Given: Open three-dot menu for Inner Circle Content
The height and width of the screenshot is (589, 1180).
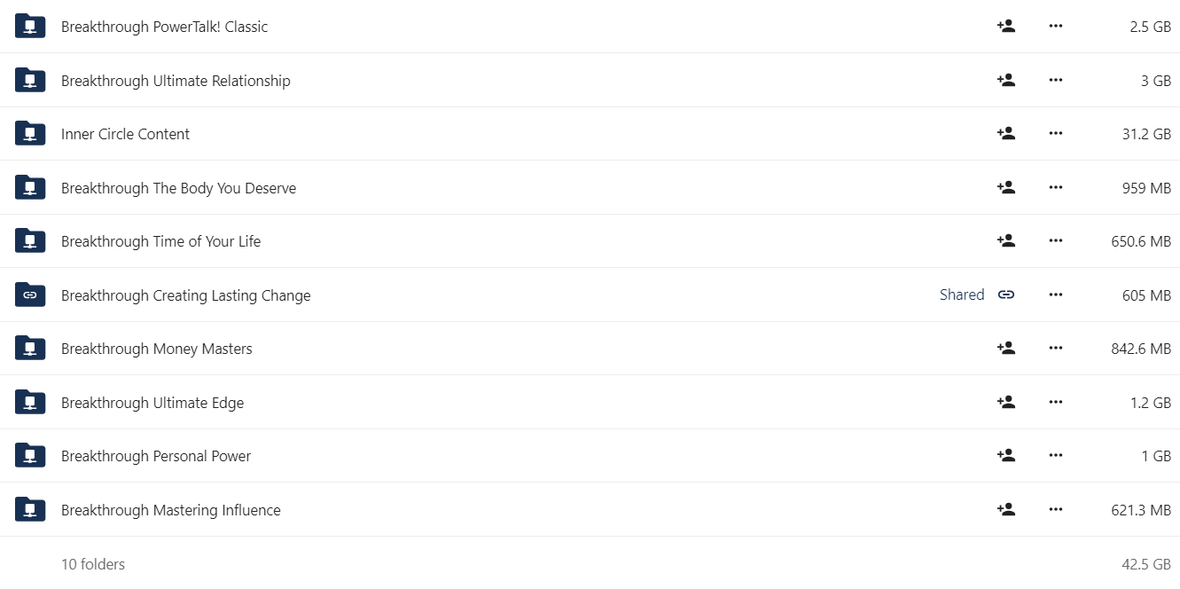Looking at the screenshot, I should pyautogui.click(x=1055, y=133).
